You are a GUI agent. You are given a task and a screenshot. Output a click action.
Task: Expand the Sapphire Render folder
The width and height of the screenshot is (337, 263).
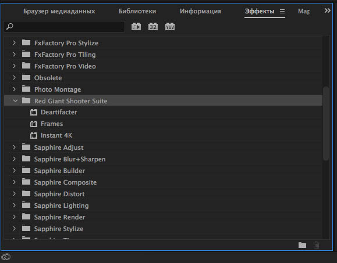pos(14,217)
